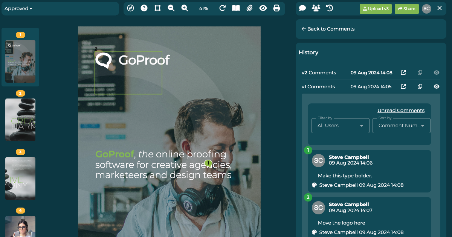Click the v1 date 09 Aug 2024 14:05
Screen dimensions: 452x237
coord(371,86)
